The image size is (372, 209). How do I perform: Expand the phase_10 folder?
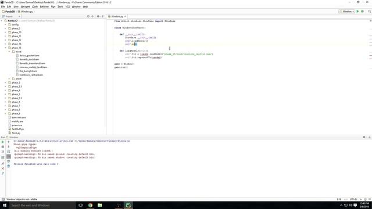(x=6, y=33)
